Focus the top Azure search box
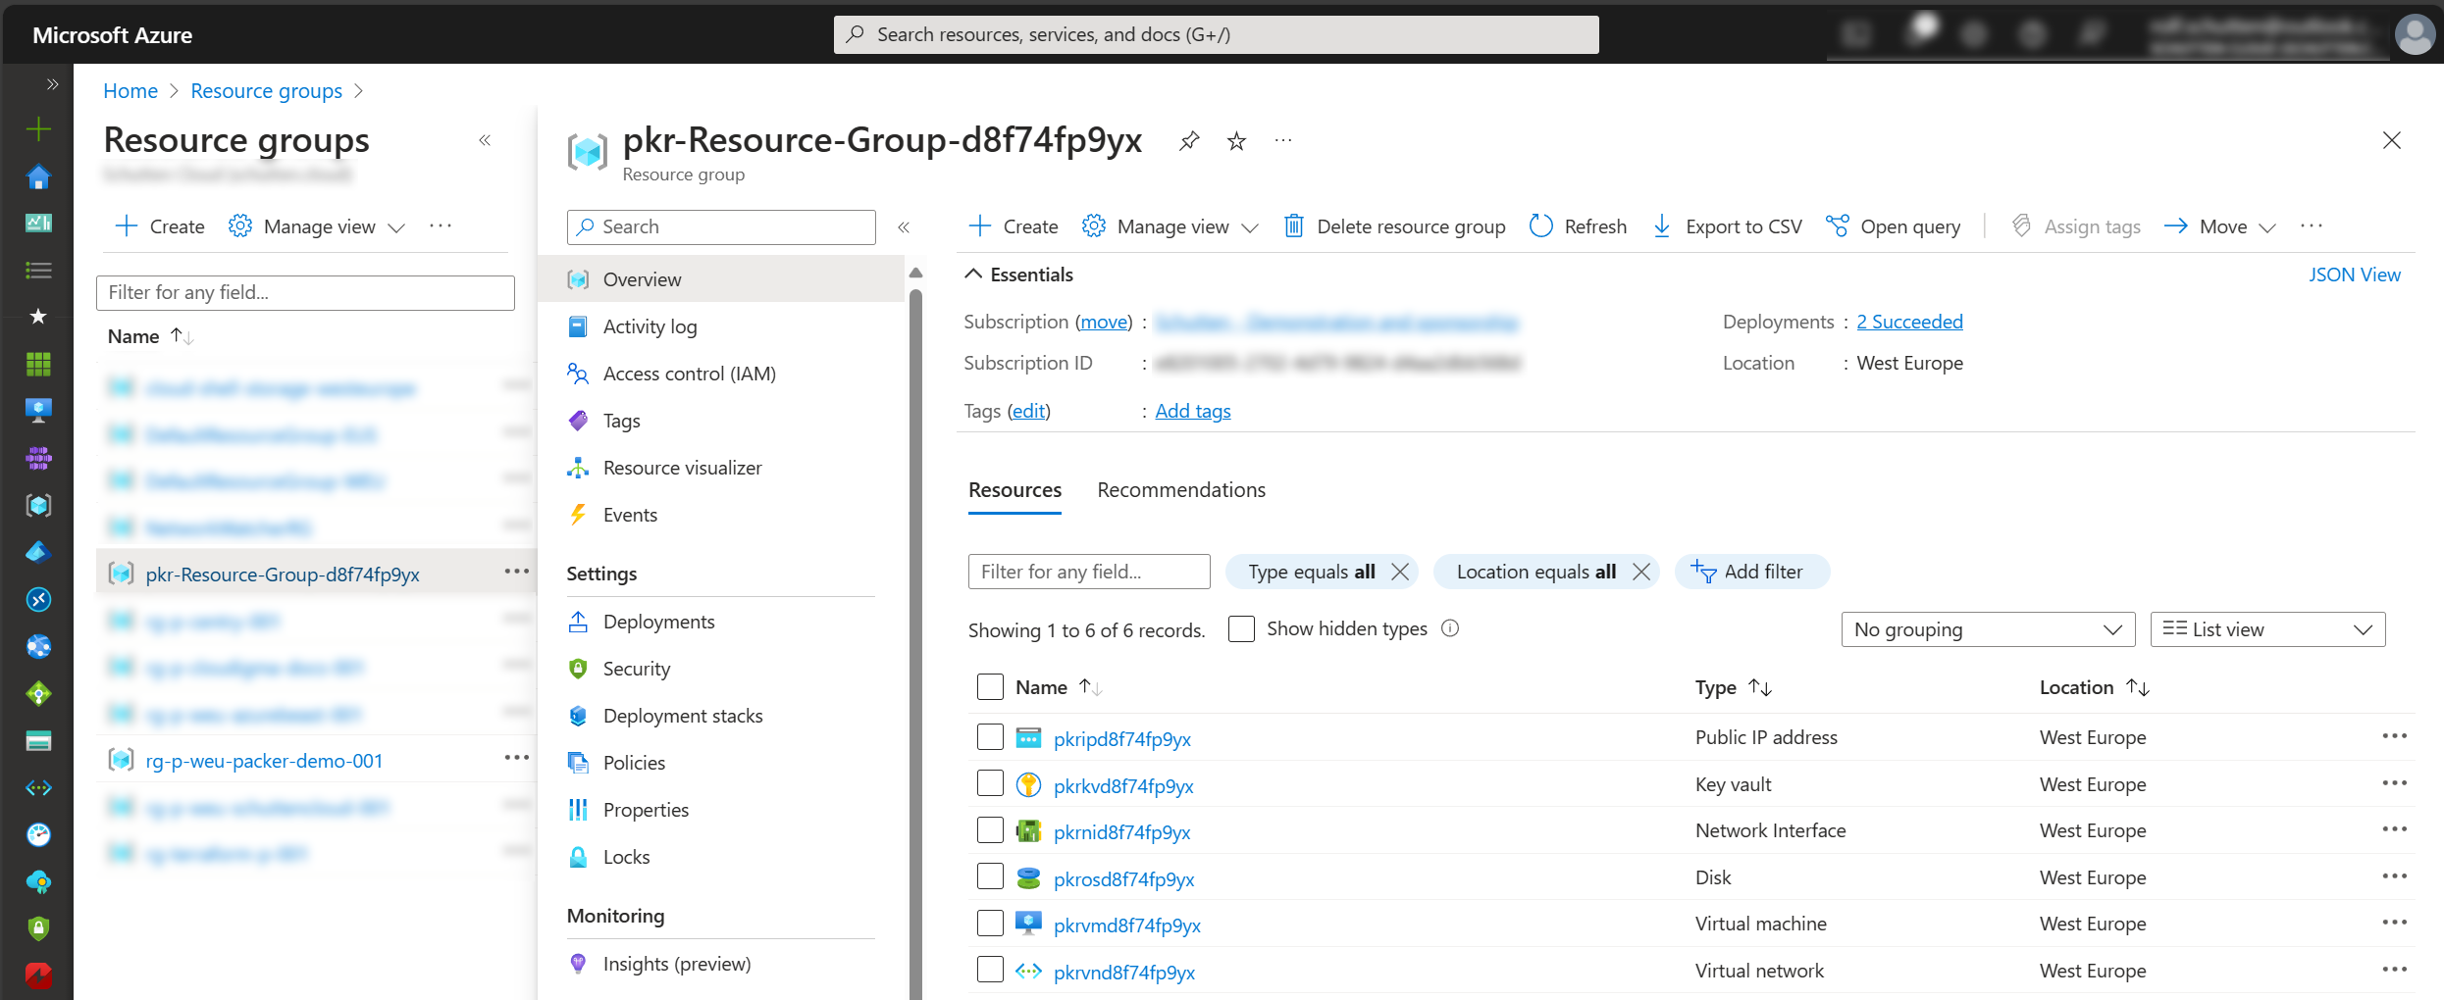 [x=1216, y=34]
